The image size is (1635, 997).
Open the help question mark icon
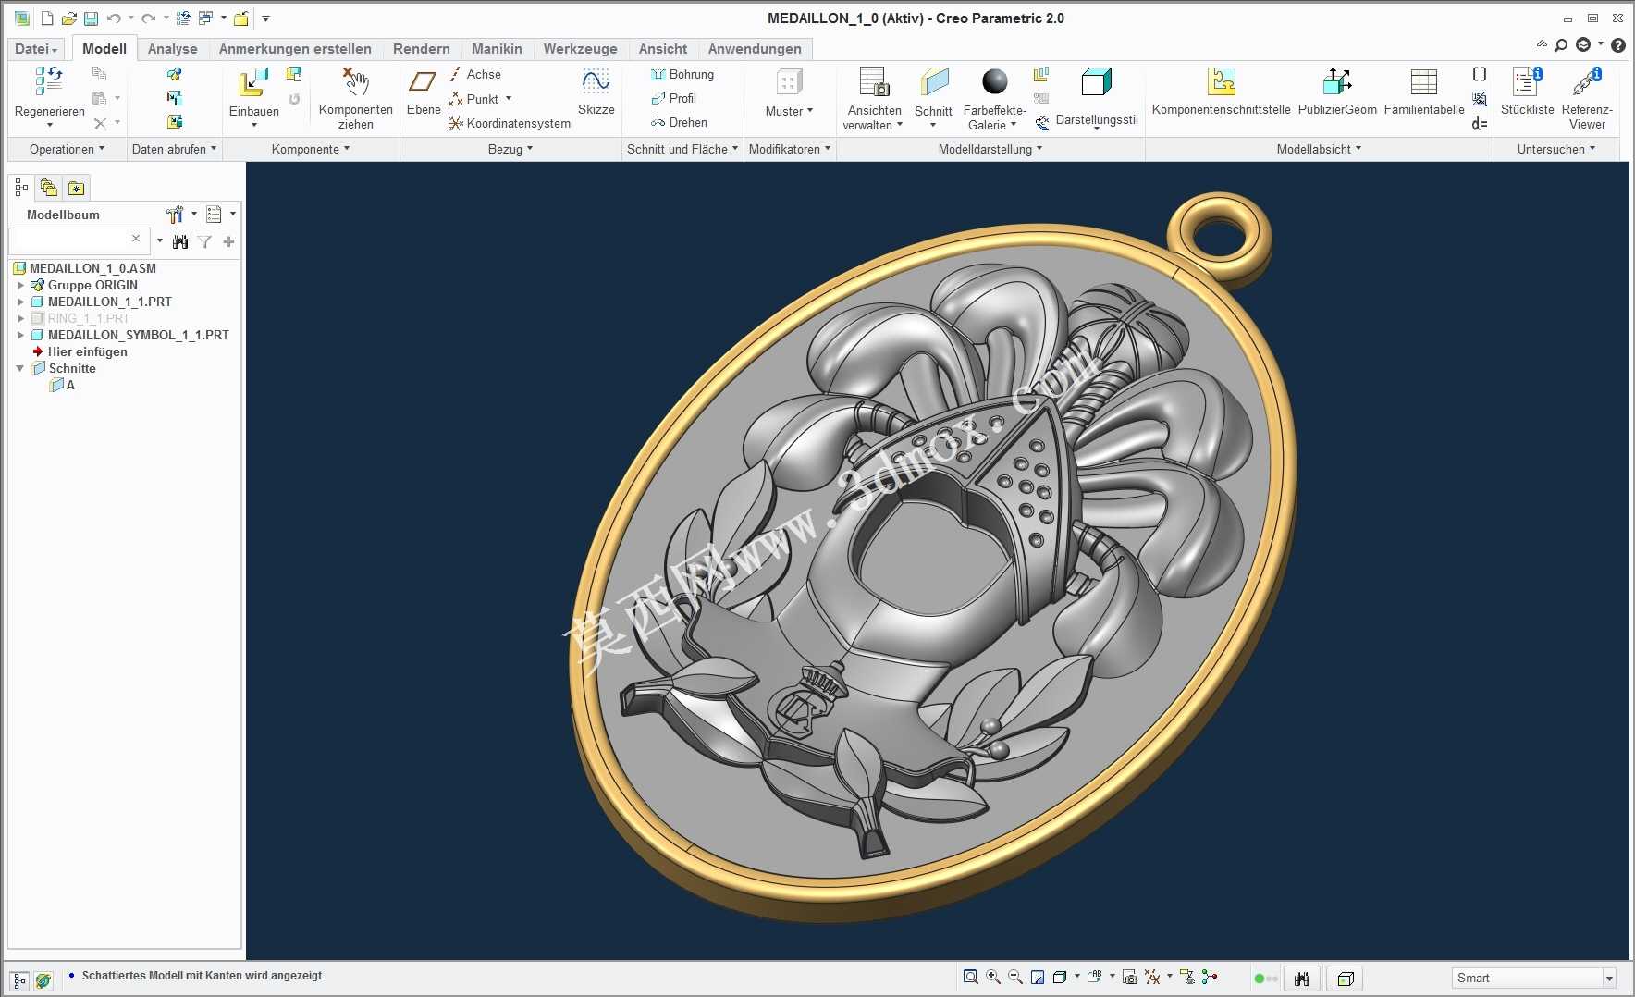click(x=1618, y=44)
